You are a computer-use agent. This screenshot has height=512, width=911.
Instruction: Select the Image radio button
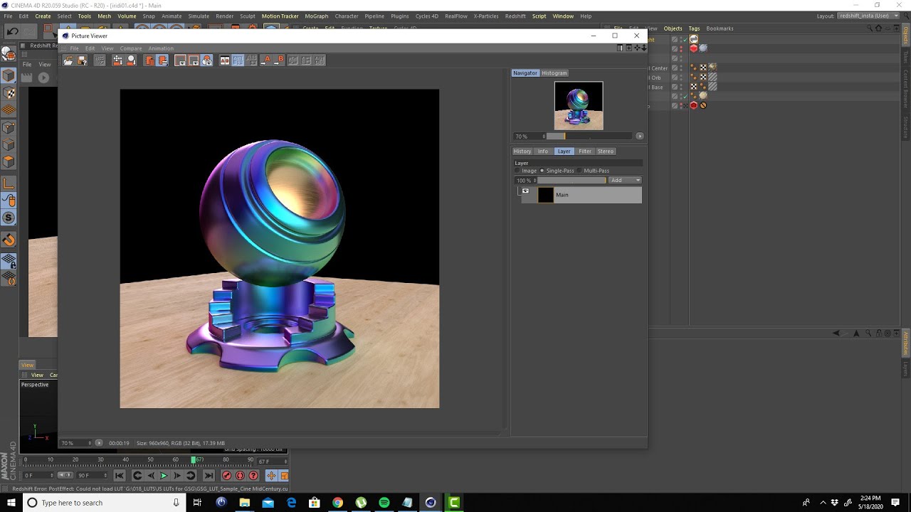pyautogui.click(x=518, y=171)
